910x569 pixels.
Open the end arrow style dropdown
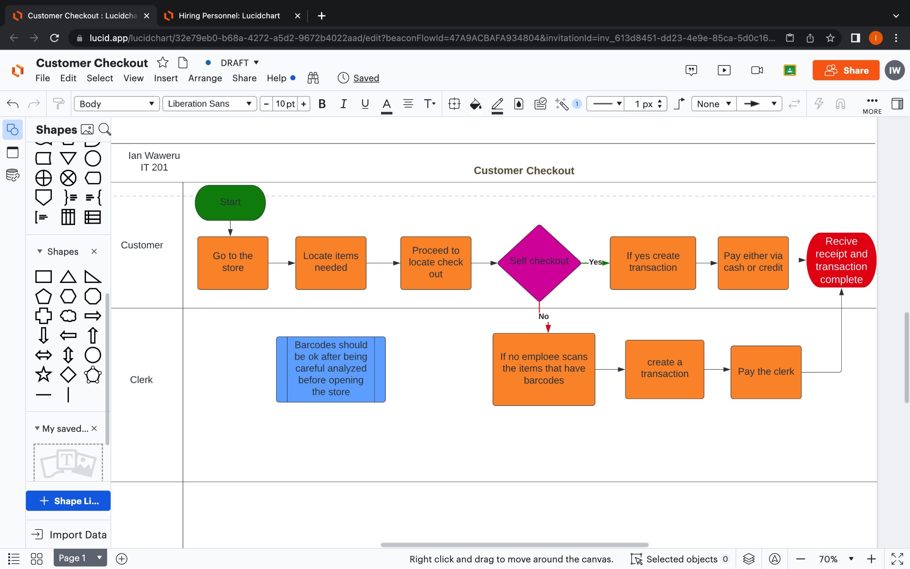click(x=759, y=104)
